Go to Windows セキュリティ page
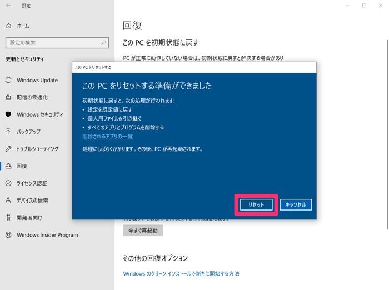The width and height of the screenshot is (389, 290). (40, 114)
